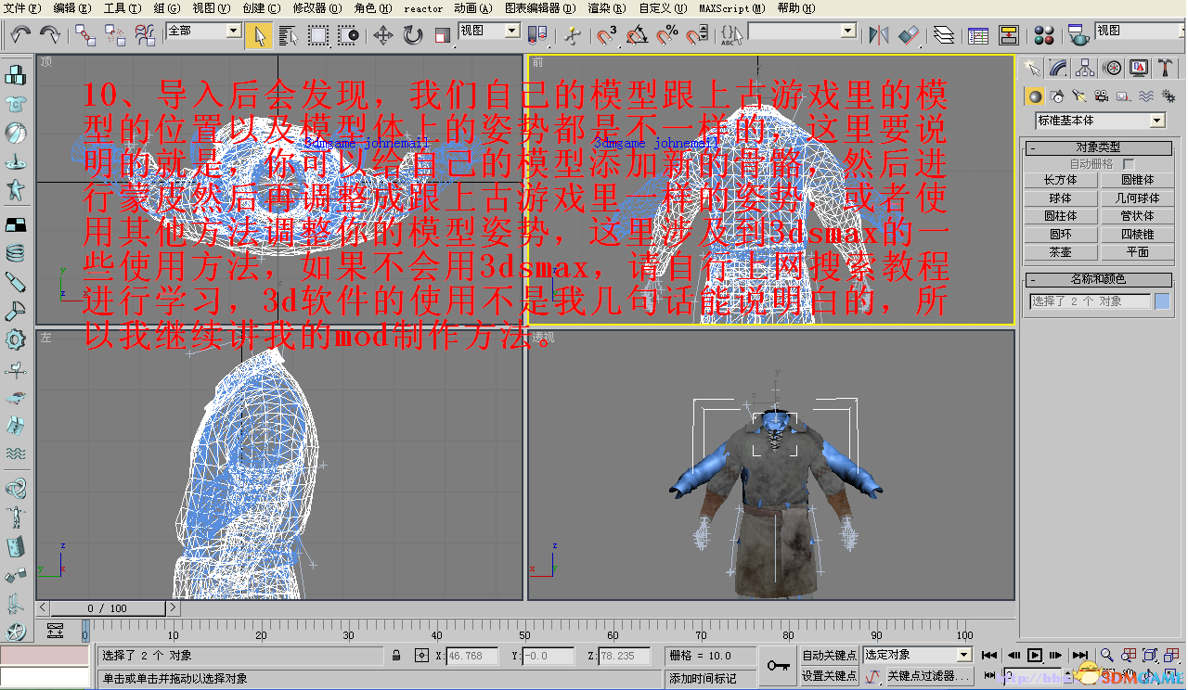
Task: Click reactor Create Cloth Collection shirt icon
Action: [x=15, y=104]
